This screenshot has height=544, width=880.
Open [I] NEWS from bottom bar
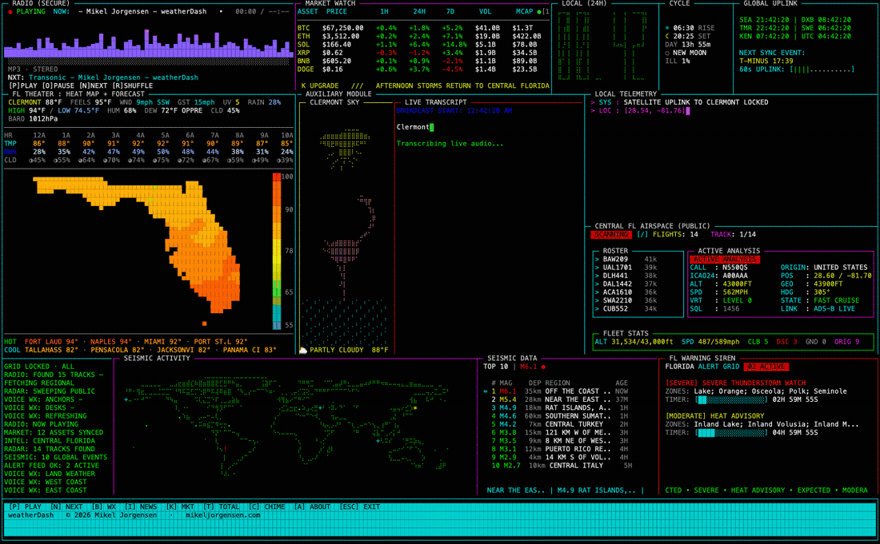click(x=141, y=507)
